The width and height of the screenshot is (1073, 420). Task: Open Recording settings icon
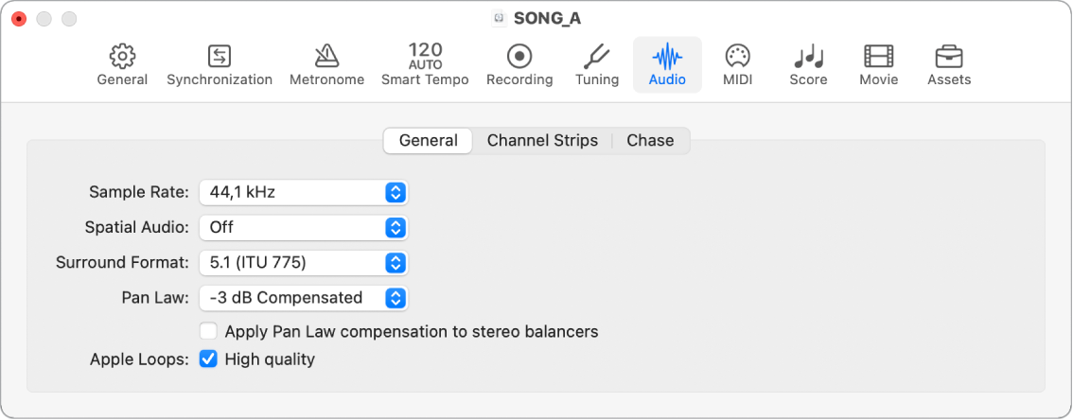click(519, 57)
